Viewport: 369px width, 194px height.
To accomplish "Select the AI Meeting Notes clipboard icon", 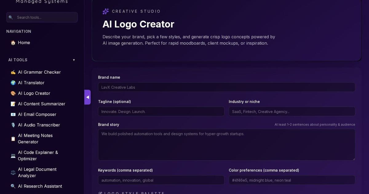I will pos(13,139).
